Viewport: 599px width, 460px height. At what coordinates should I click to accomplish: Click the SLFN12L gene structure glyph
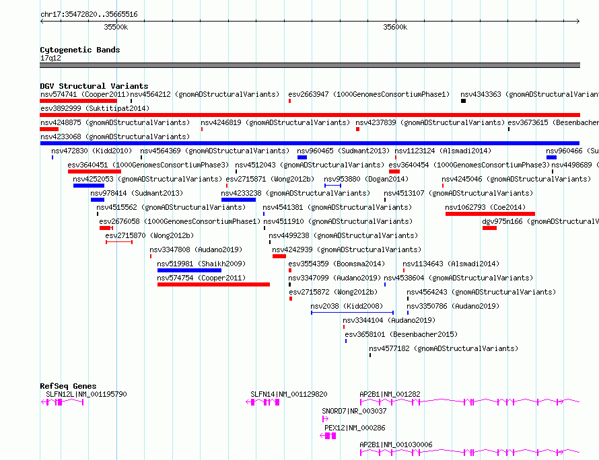pyautogui.click(x=63, y=402)
